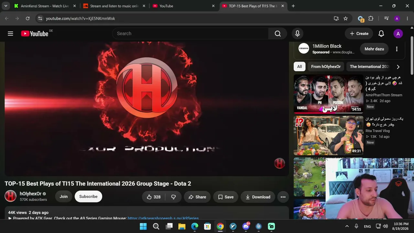Open the ATK Gear A9 Series link
414x233 pixels.
163,218
